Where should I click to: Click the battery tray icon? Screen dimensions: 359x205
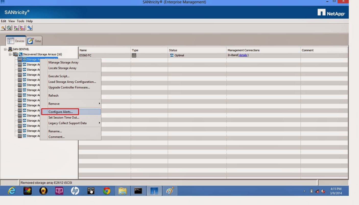(311, 191)
